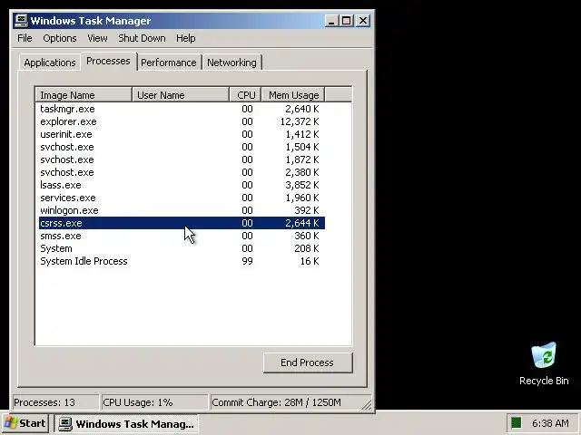581x435 pixels.
Task: Select the highlighted csrss.exe row
Action: click(x=182, y=223)
